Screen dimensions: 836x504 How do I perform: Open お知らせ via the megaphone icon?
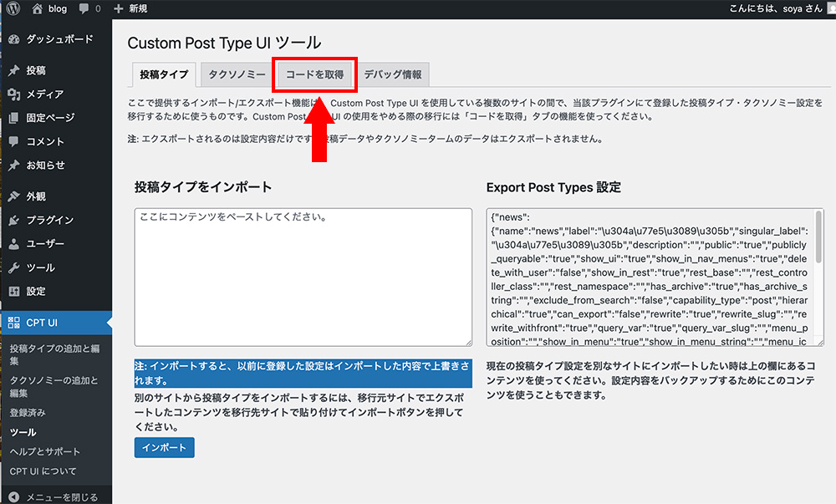click(x=14, y=165)
